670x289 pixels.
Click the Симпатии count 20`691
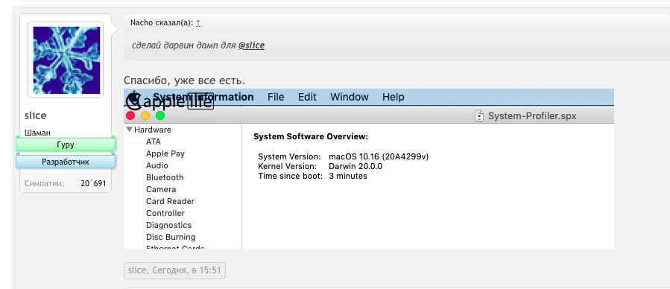[93, 183]
